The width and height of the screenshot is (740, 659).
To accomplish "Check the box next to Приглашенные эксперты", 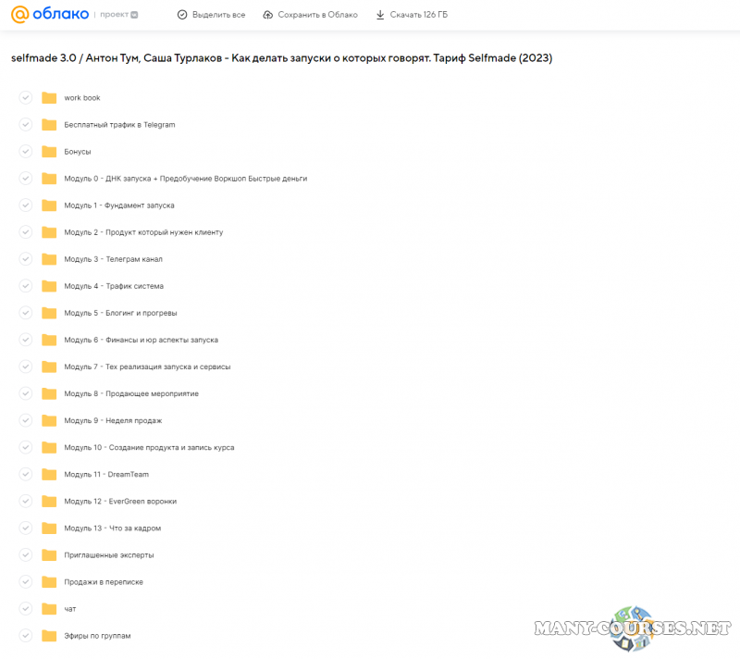I will [x=25, y=555].
